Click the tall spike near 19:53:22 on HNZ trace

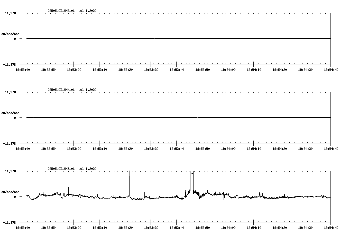coord(130,183)
